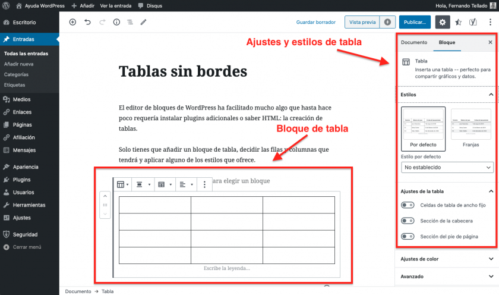This screenshot has height=295, width=499.
Task: Undo the last editor change
Action: 87,22
